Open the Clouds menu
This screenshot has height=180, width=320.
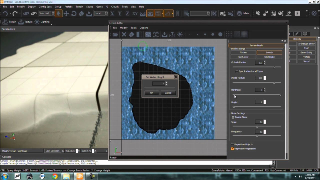coord(115,7)
